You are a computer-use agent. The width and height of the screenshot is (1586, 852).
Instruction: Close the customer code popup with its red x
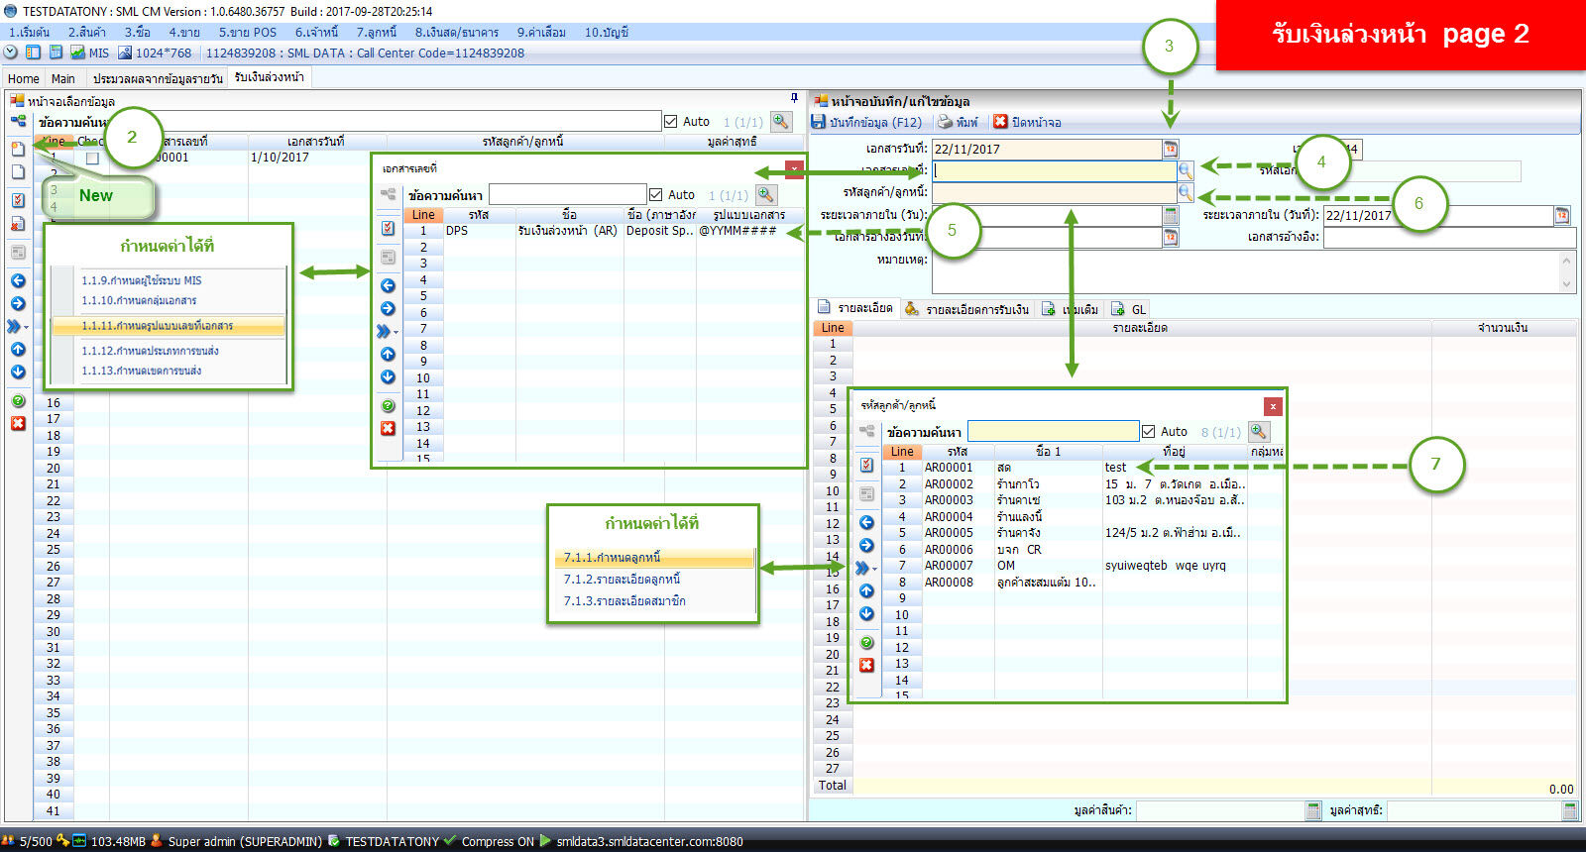click(1273, 406)
